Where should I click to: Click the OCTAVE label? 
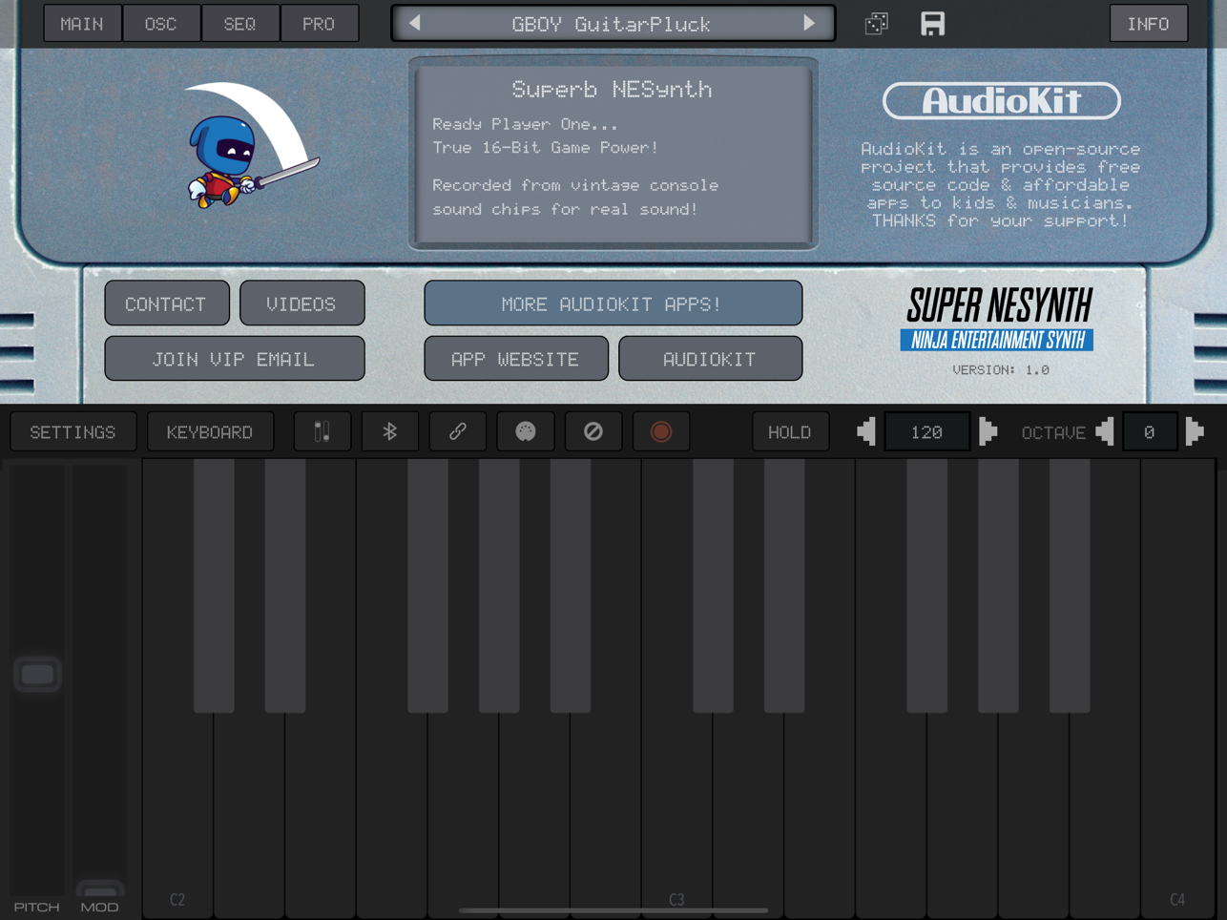pos(1053,433)
